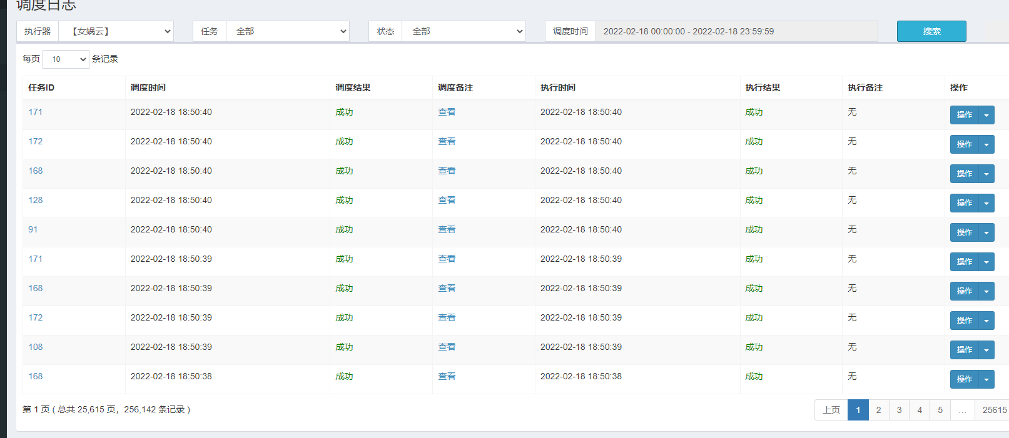Screen dimensions: 1009x438
Task: Go to pagination page 3
Action: pyautogui.click(x=900, y=410)
